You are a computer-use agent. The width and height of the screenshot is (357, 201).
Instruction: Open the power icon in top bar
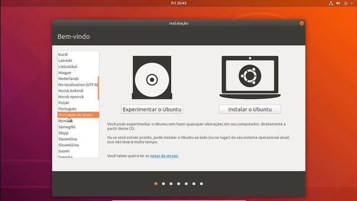tap(346, 3)
